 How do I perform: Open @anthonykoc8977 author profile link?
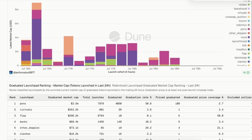24,72
